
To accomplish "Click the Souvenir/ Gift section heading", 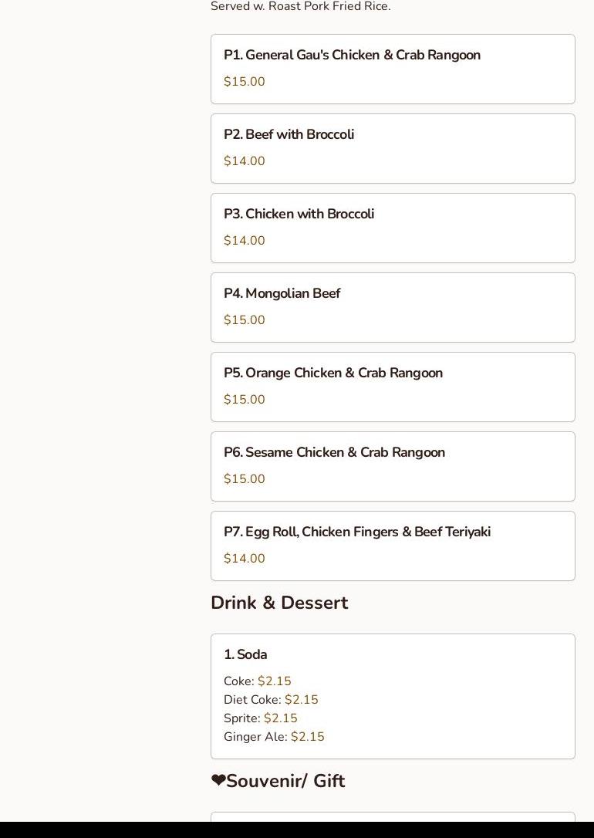I will pos(285,781).
